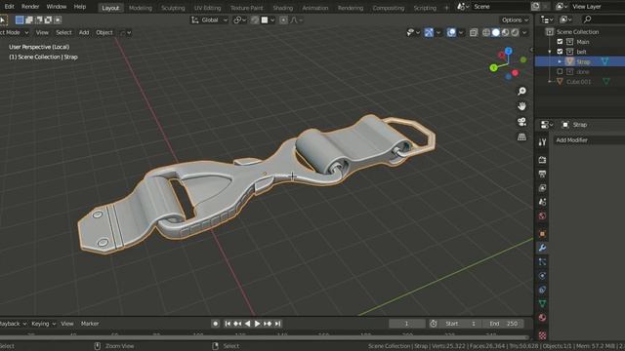Switch to the Modeling workspace tab
The width and height of the screenshot is (625, 351).
tap(141, 8)
